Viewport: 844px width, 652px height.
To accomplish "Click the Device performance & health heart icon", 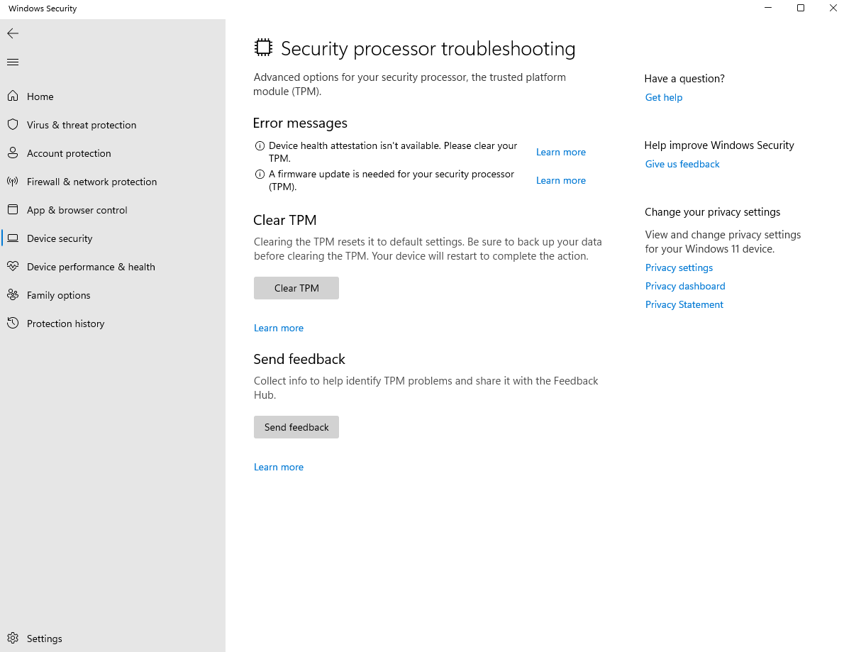I will (x=13, y=267).
